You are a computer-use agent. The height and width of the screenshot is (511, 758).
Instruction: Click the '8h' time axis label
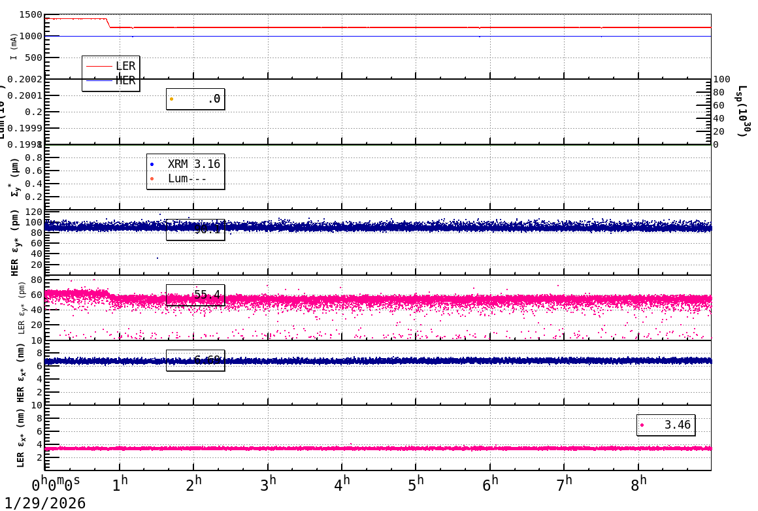tap(638, 484)
